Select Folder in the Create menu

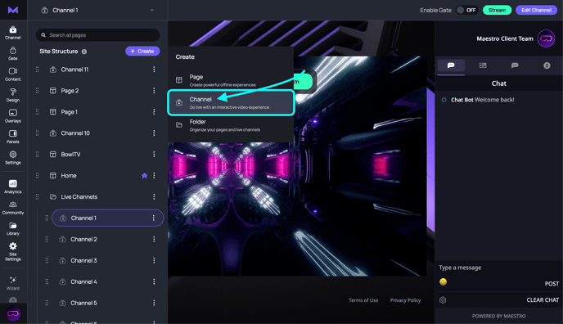[x=231, y=125]
